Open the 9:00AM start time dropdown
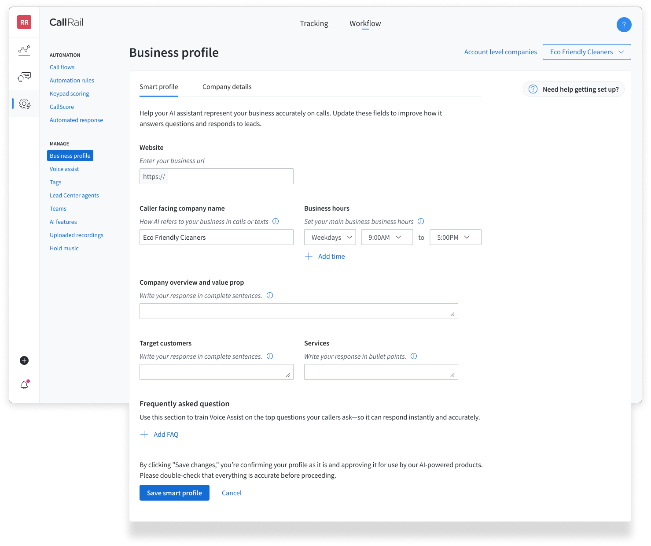 pos(386,237)
